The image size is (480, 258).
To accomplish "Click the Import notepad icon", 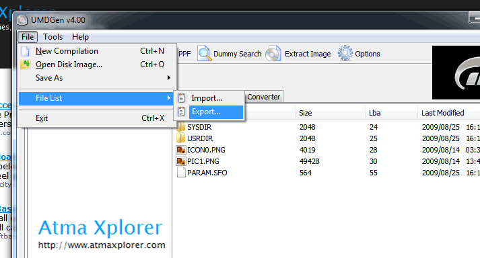I will pos(182,98).
